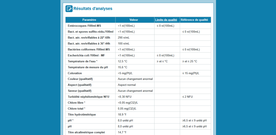Click the Résultats d'analyses heading
276x135 pixels.
point(93,9)
